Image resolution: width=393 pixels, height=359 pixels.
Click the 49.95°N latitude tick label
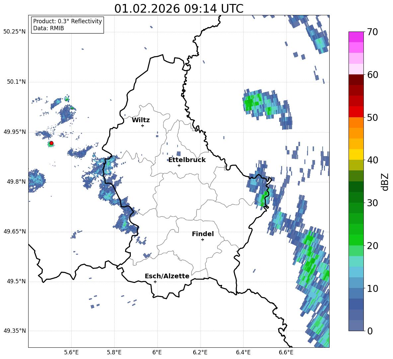(15, 132)
